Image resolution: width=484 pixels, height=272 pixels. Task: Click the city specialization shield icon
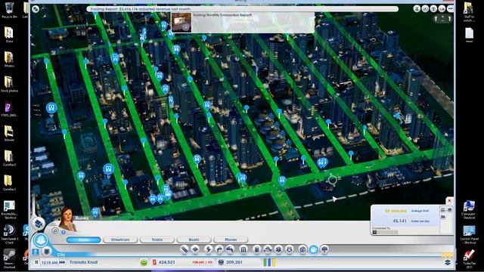coord(47,252)
